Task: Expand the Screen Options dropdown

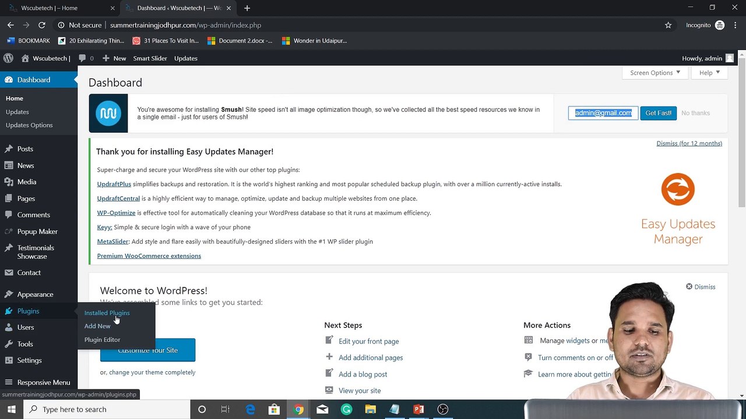Action: coord(655,73)
